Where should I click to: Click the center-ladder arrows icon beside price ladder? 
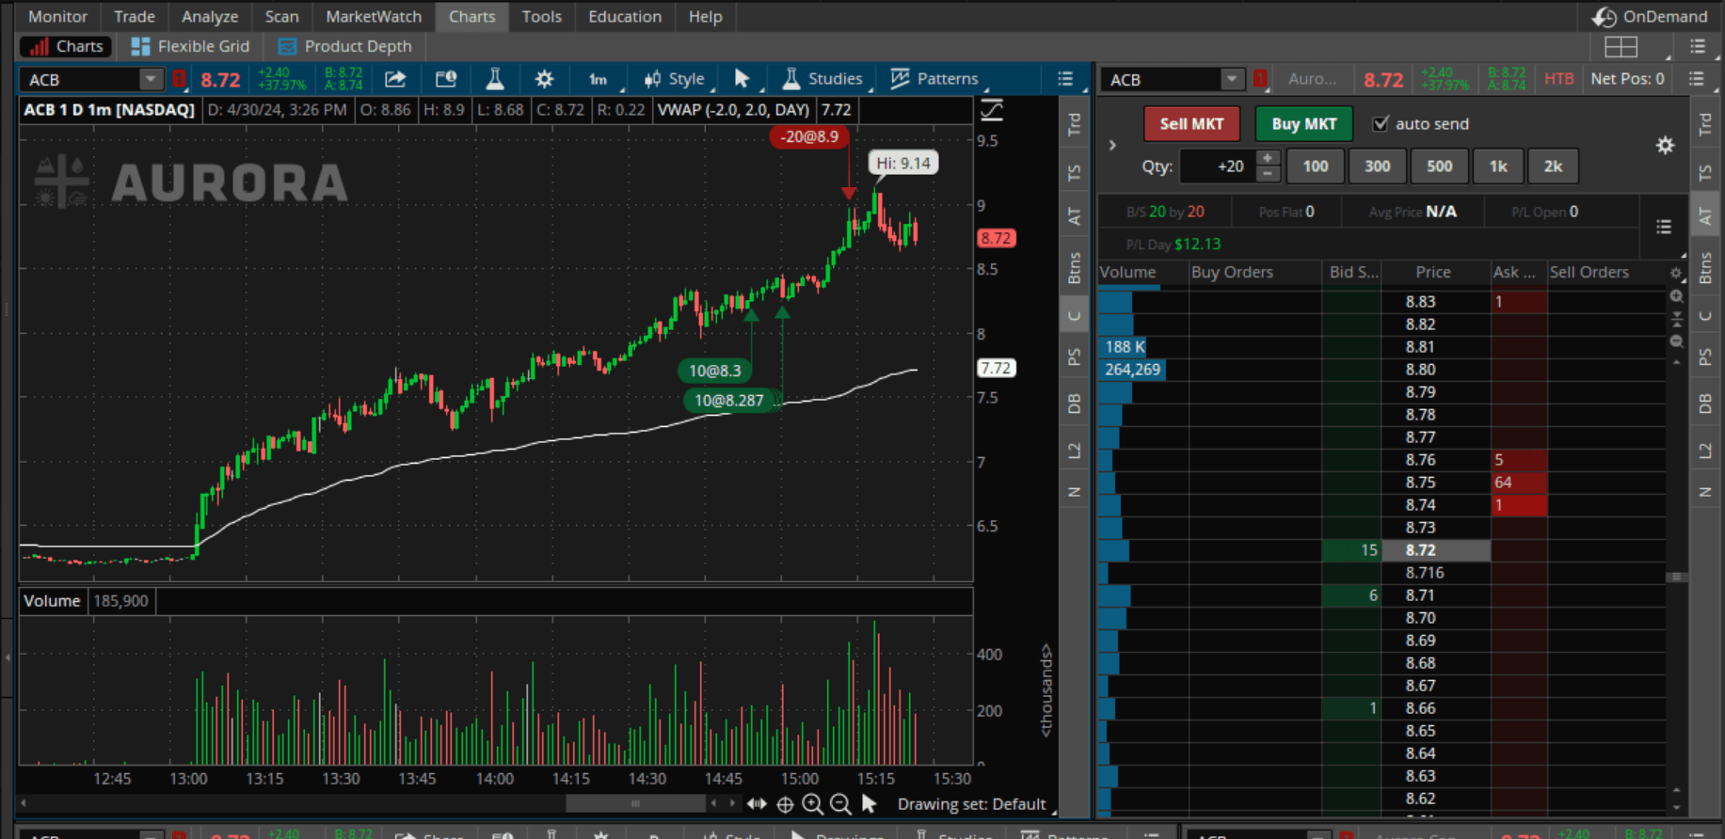[x=1676, y=319]
